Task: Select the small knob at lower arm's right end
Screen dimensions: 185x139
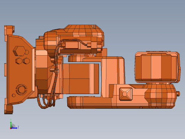Action: 178,93
